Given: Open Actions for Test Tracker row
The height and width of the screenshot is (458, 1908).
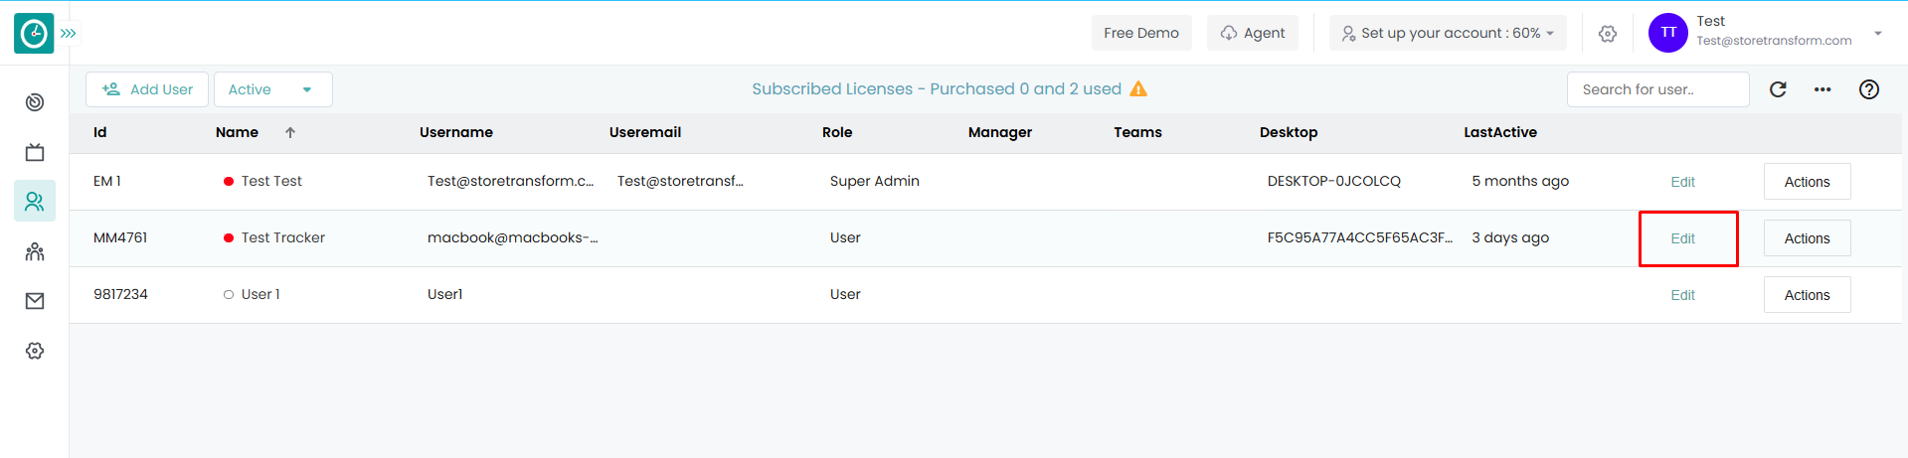Looking at the screenshot, I should 1807,238.
